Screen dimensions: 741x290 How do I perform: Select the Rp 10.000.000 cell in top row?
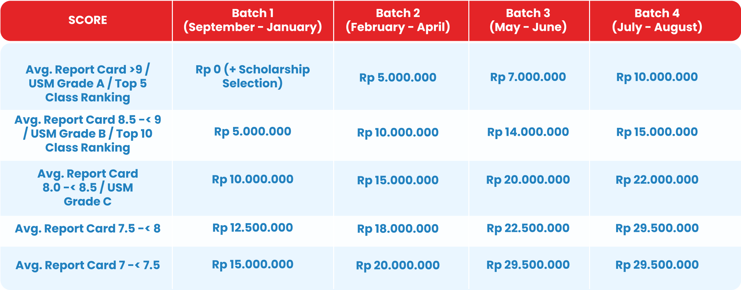657,77
